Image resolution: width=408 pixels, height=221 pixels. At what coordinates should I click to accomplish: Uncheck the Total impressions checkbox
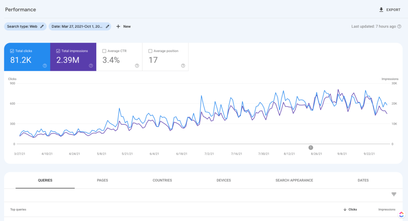pyautogui.click(x=58, y=51)
